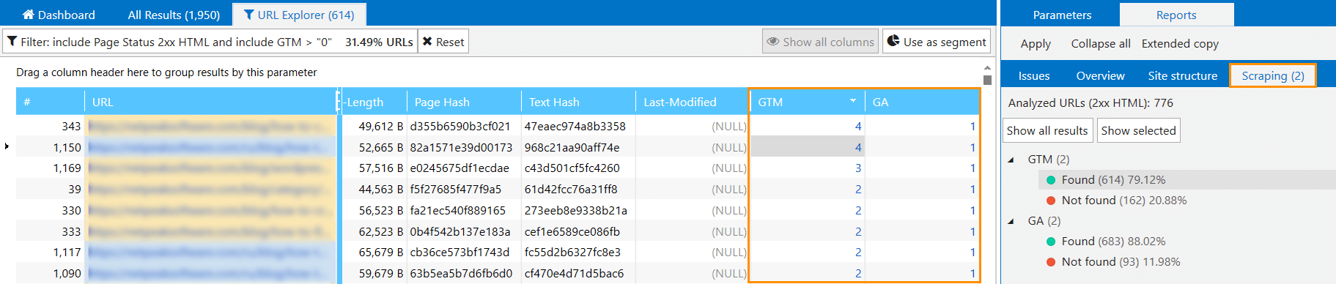Select GA Found (683) entry
This screenshot has height=284, width=1336.
1113,241
